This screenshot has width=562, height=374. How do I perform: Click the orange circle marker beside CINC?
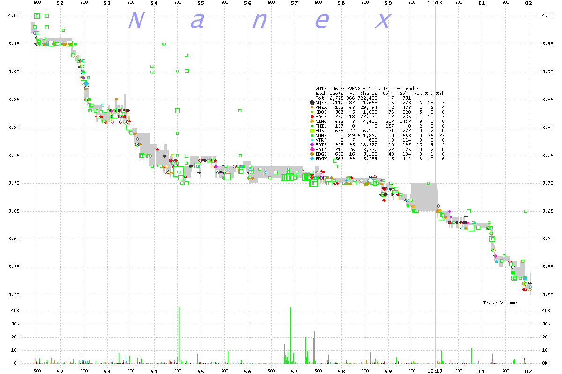[312, 122]
